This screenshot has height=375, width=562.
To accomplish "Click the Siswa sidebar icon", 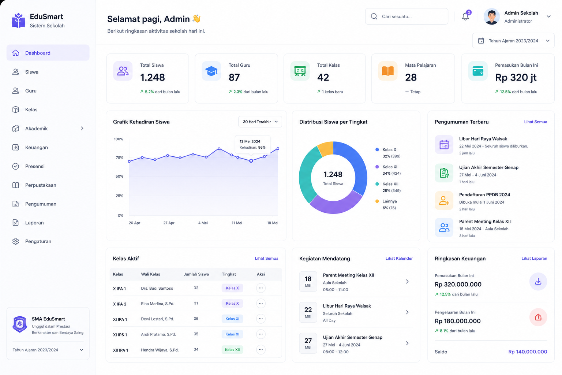I will click(16, 72).
